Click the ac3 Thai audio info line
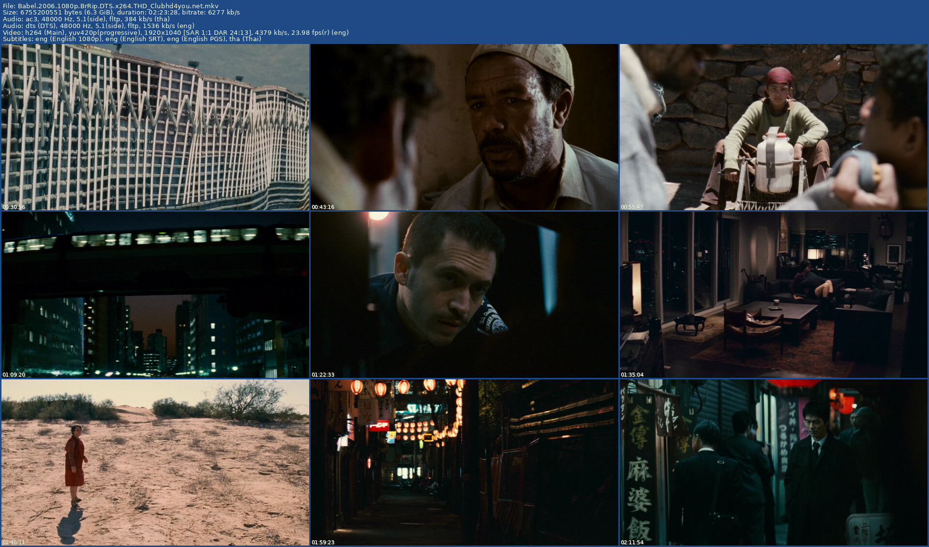929x547 pixels. click(x=86, y=19)
